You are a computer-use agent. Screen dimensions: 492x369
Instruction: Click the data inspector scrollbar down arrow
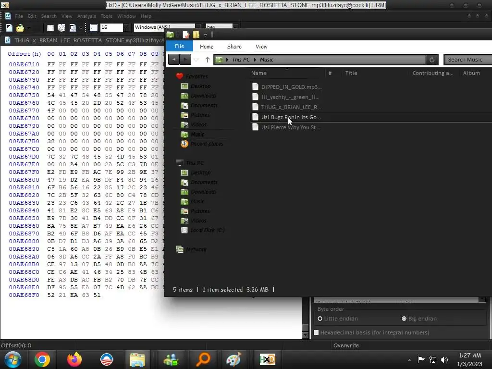click(x=305, y=335)
